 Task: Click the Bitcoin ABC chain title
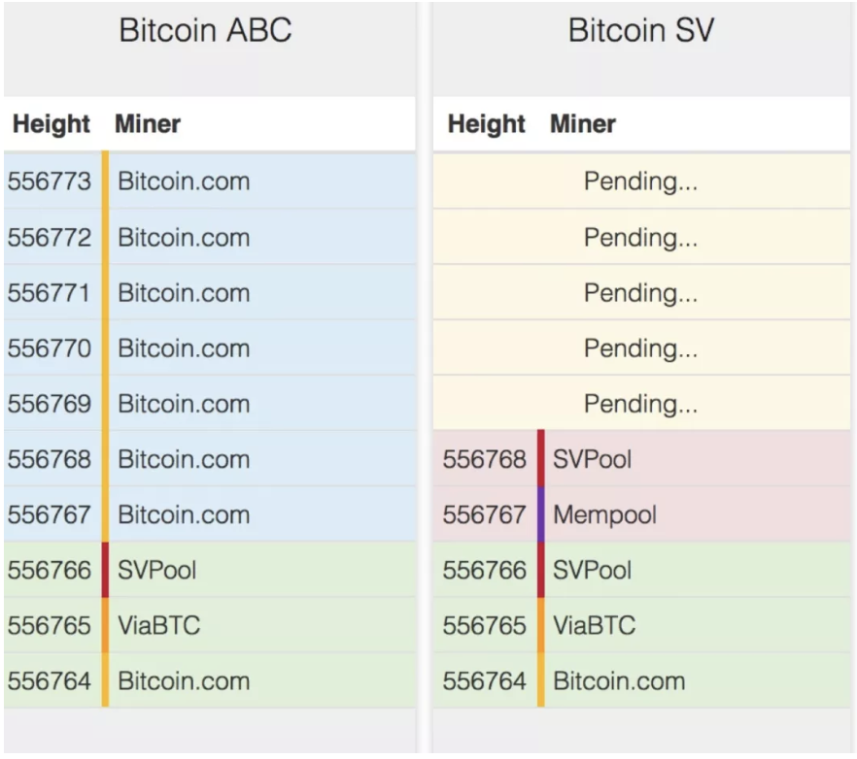click(205, 31)
